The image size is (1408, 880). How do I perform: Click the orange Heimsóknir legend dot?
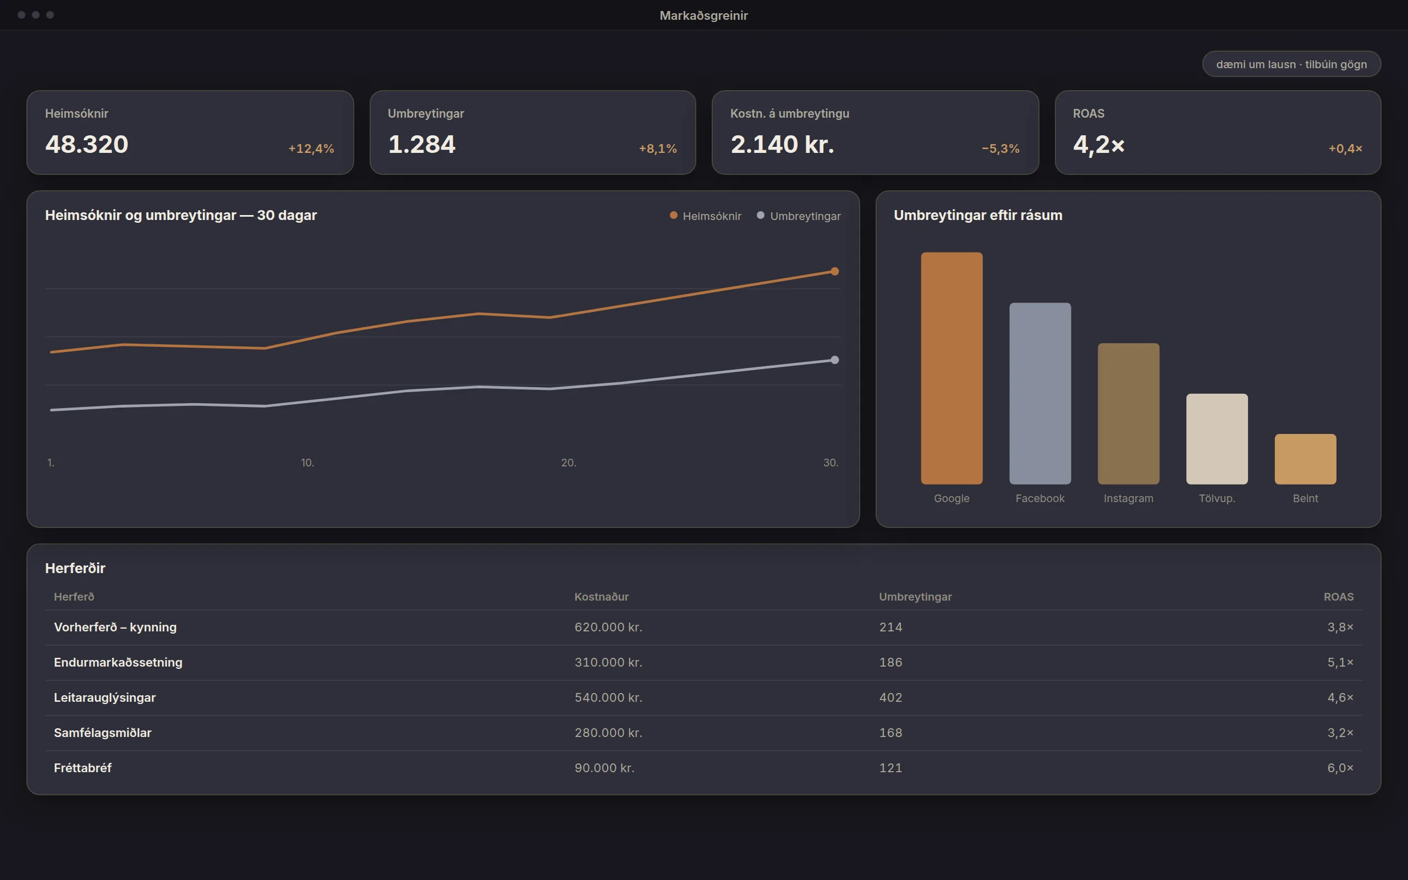673,216
